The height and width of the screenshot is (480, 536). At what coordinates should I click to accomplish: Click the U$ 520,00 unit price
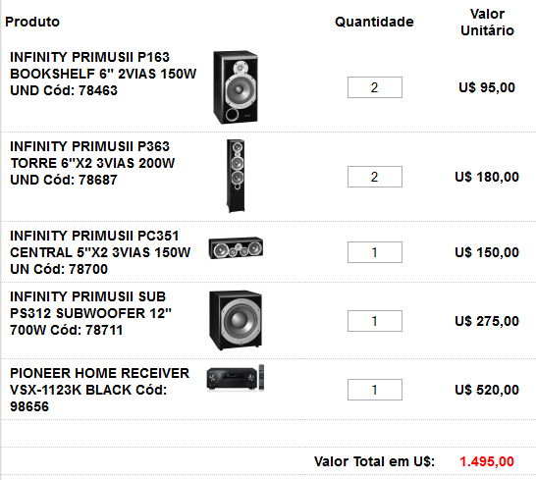coord(487,390)
